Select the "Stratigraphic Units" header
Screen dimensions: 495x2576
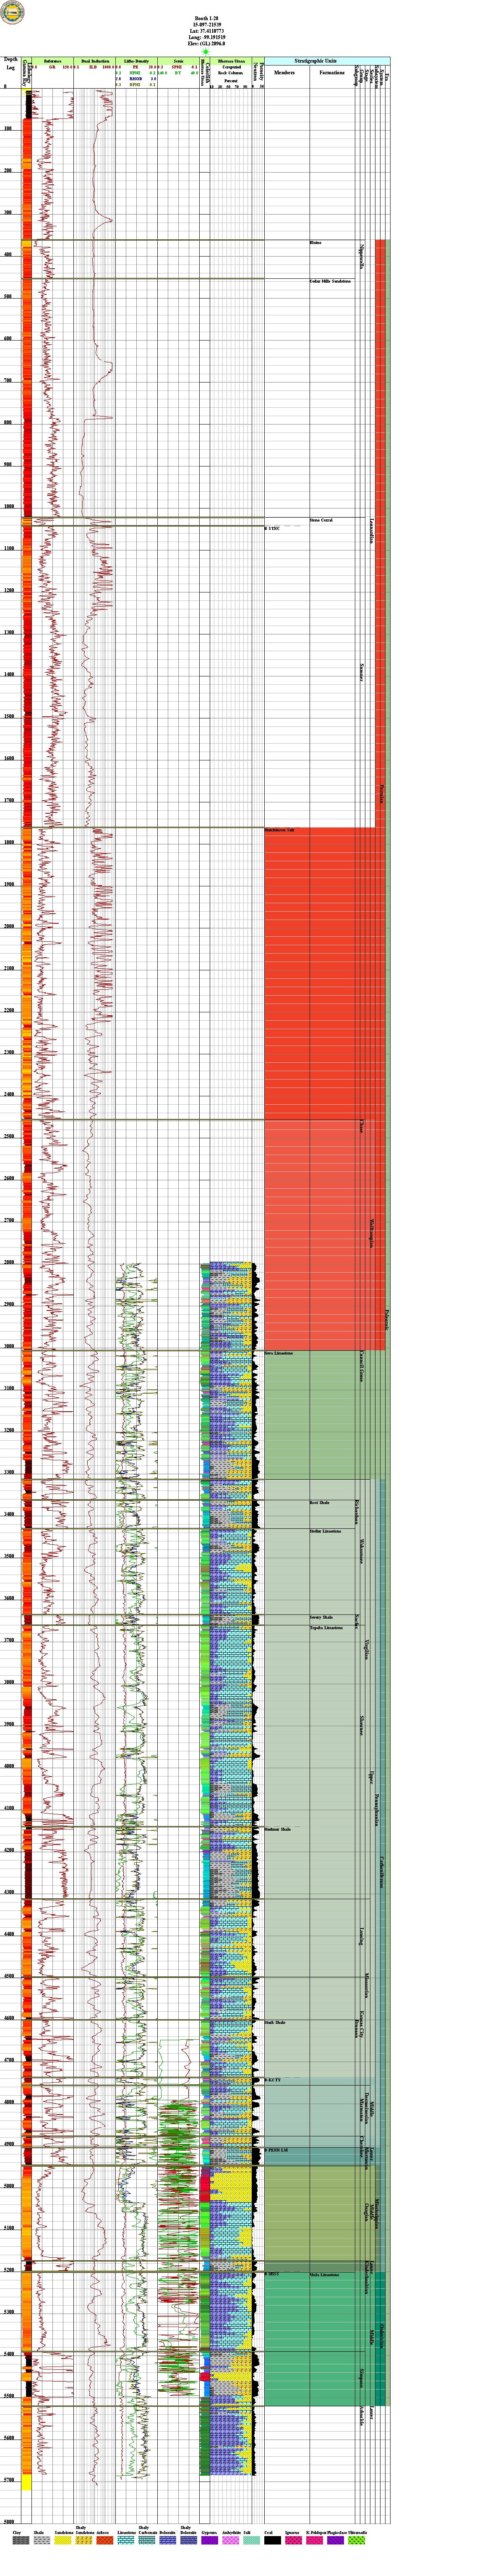[315, 61]
